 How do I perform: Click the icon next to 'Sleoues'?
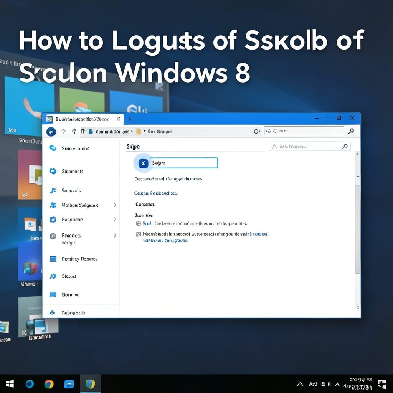[x=53, y=276]
